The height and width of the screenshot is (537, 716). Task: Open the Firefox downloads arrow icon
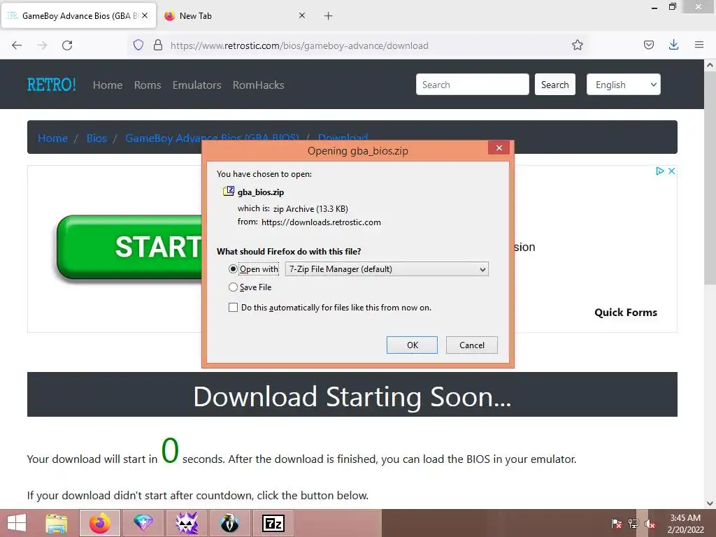pos(673,45)
